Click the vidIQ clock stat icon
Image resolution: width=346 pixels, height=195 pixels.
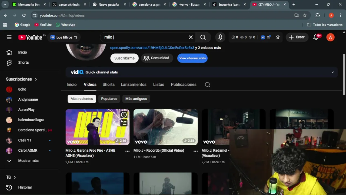click(233, 37)
